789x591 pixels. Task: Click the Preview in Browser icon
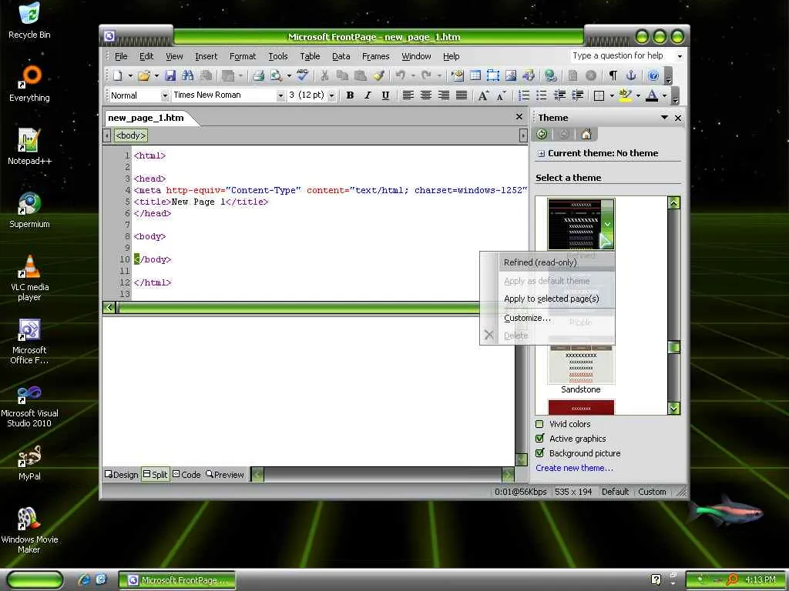coord(276,75)
